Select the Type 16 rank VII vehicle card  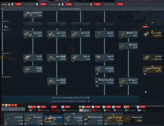coord(81,57)
